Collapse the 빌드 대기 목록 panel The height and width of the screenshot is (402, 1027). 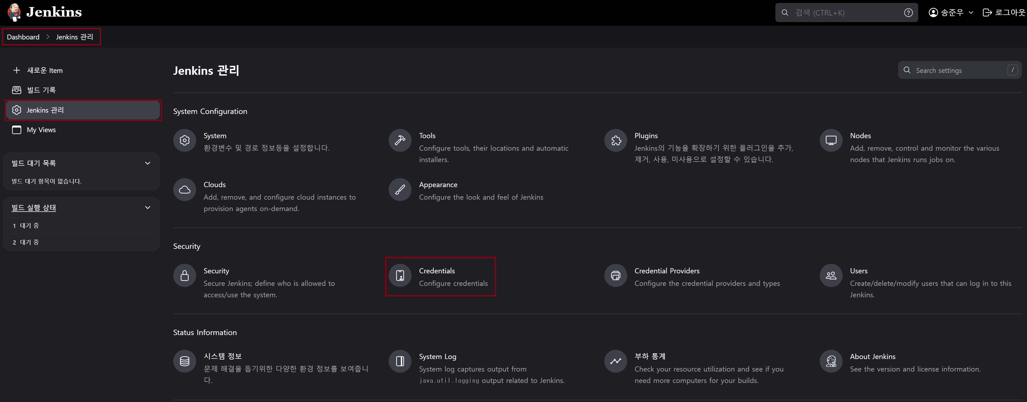[147, 163]
